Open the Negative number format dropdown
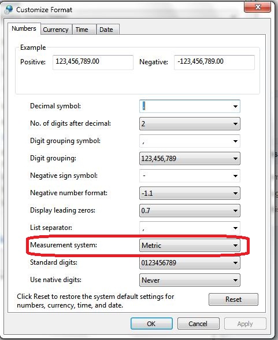The image size is (278, 340). tap(190, 193)
